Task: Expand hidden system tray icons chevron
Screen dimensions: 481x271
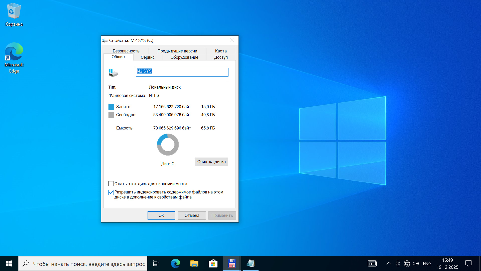Action: click(x=389, y=263)
